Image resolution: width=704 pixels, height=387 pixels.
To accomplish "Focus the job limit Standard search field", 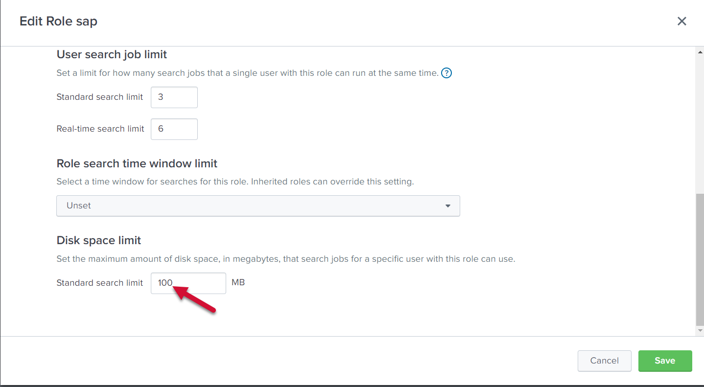I will coord(174,97).
